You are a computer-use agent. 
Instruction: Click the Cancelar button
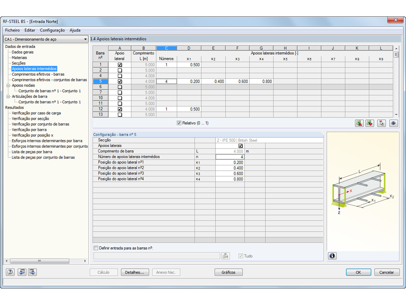[x=386, y=272]
